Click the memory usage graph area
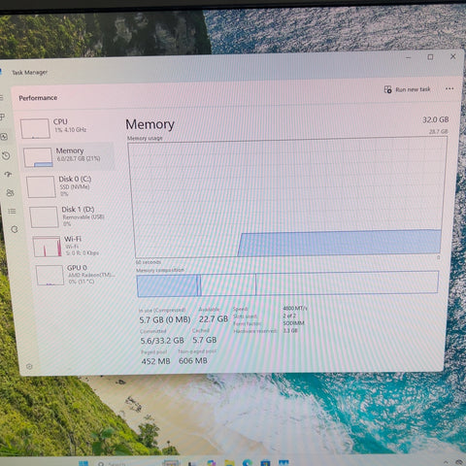 [287, 198]
